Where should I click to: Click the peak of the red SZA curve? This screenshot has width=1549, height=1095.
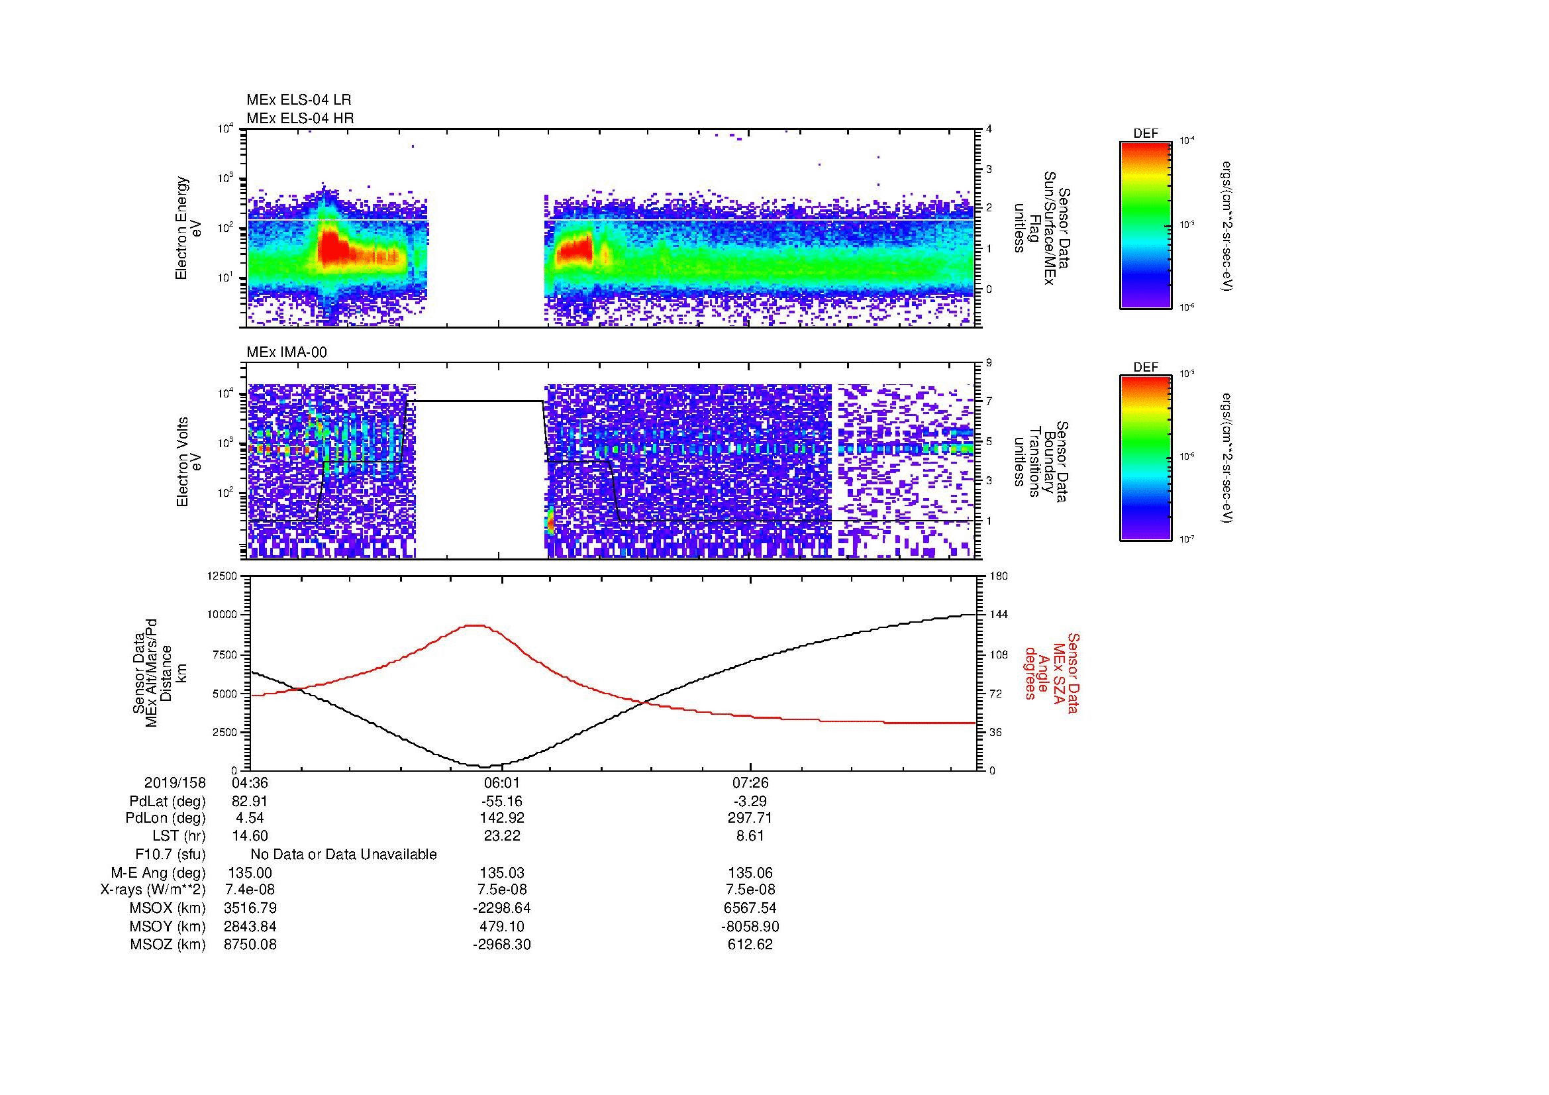point(476,625)
